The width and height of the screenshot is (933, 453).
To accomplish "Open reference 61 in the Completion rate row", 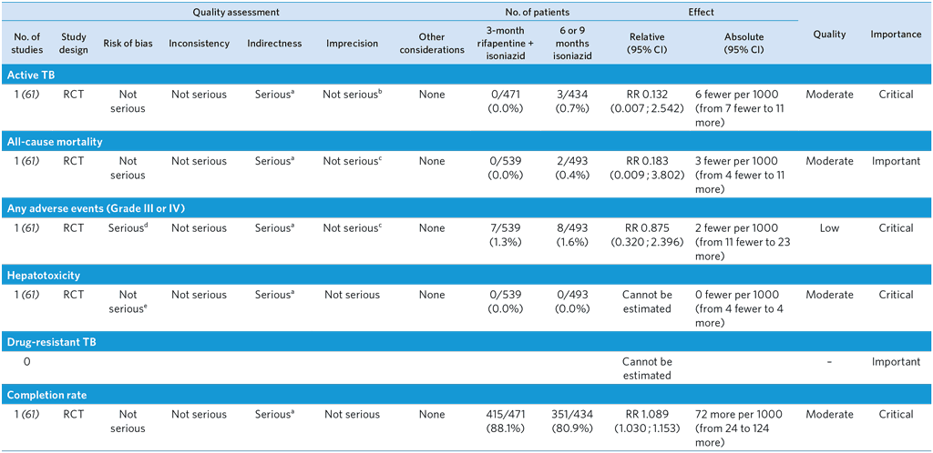I will tap(30, 415).
